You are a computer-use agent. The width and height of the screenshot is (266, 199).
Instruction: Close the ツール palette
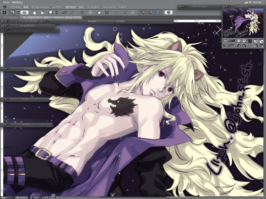pyautogui.click(x=5, y=99)
